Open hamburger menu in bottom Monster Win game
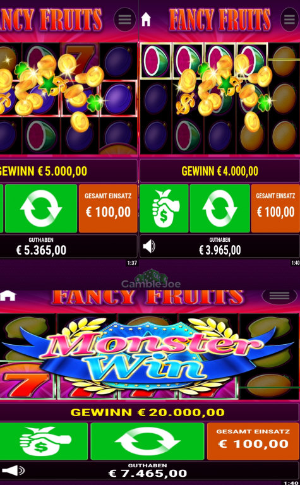The width and height of the screenshot is (300, 485). (279, 296)
